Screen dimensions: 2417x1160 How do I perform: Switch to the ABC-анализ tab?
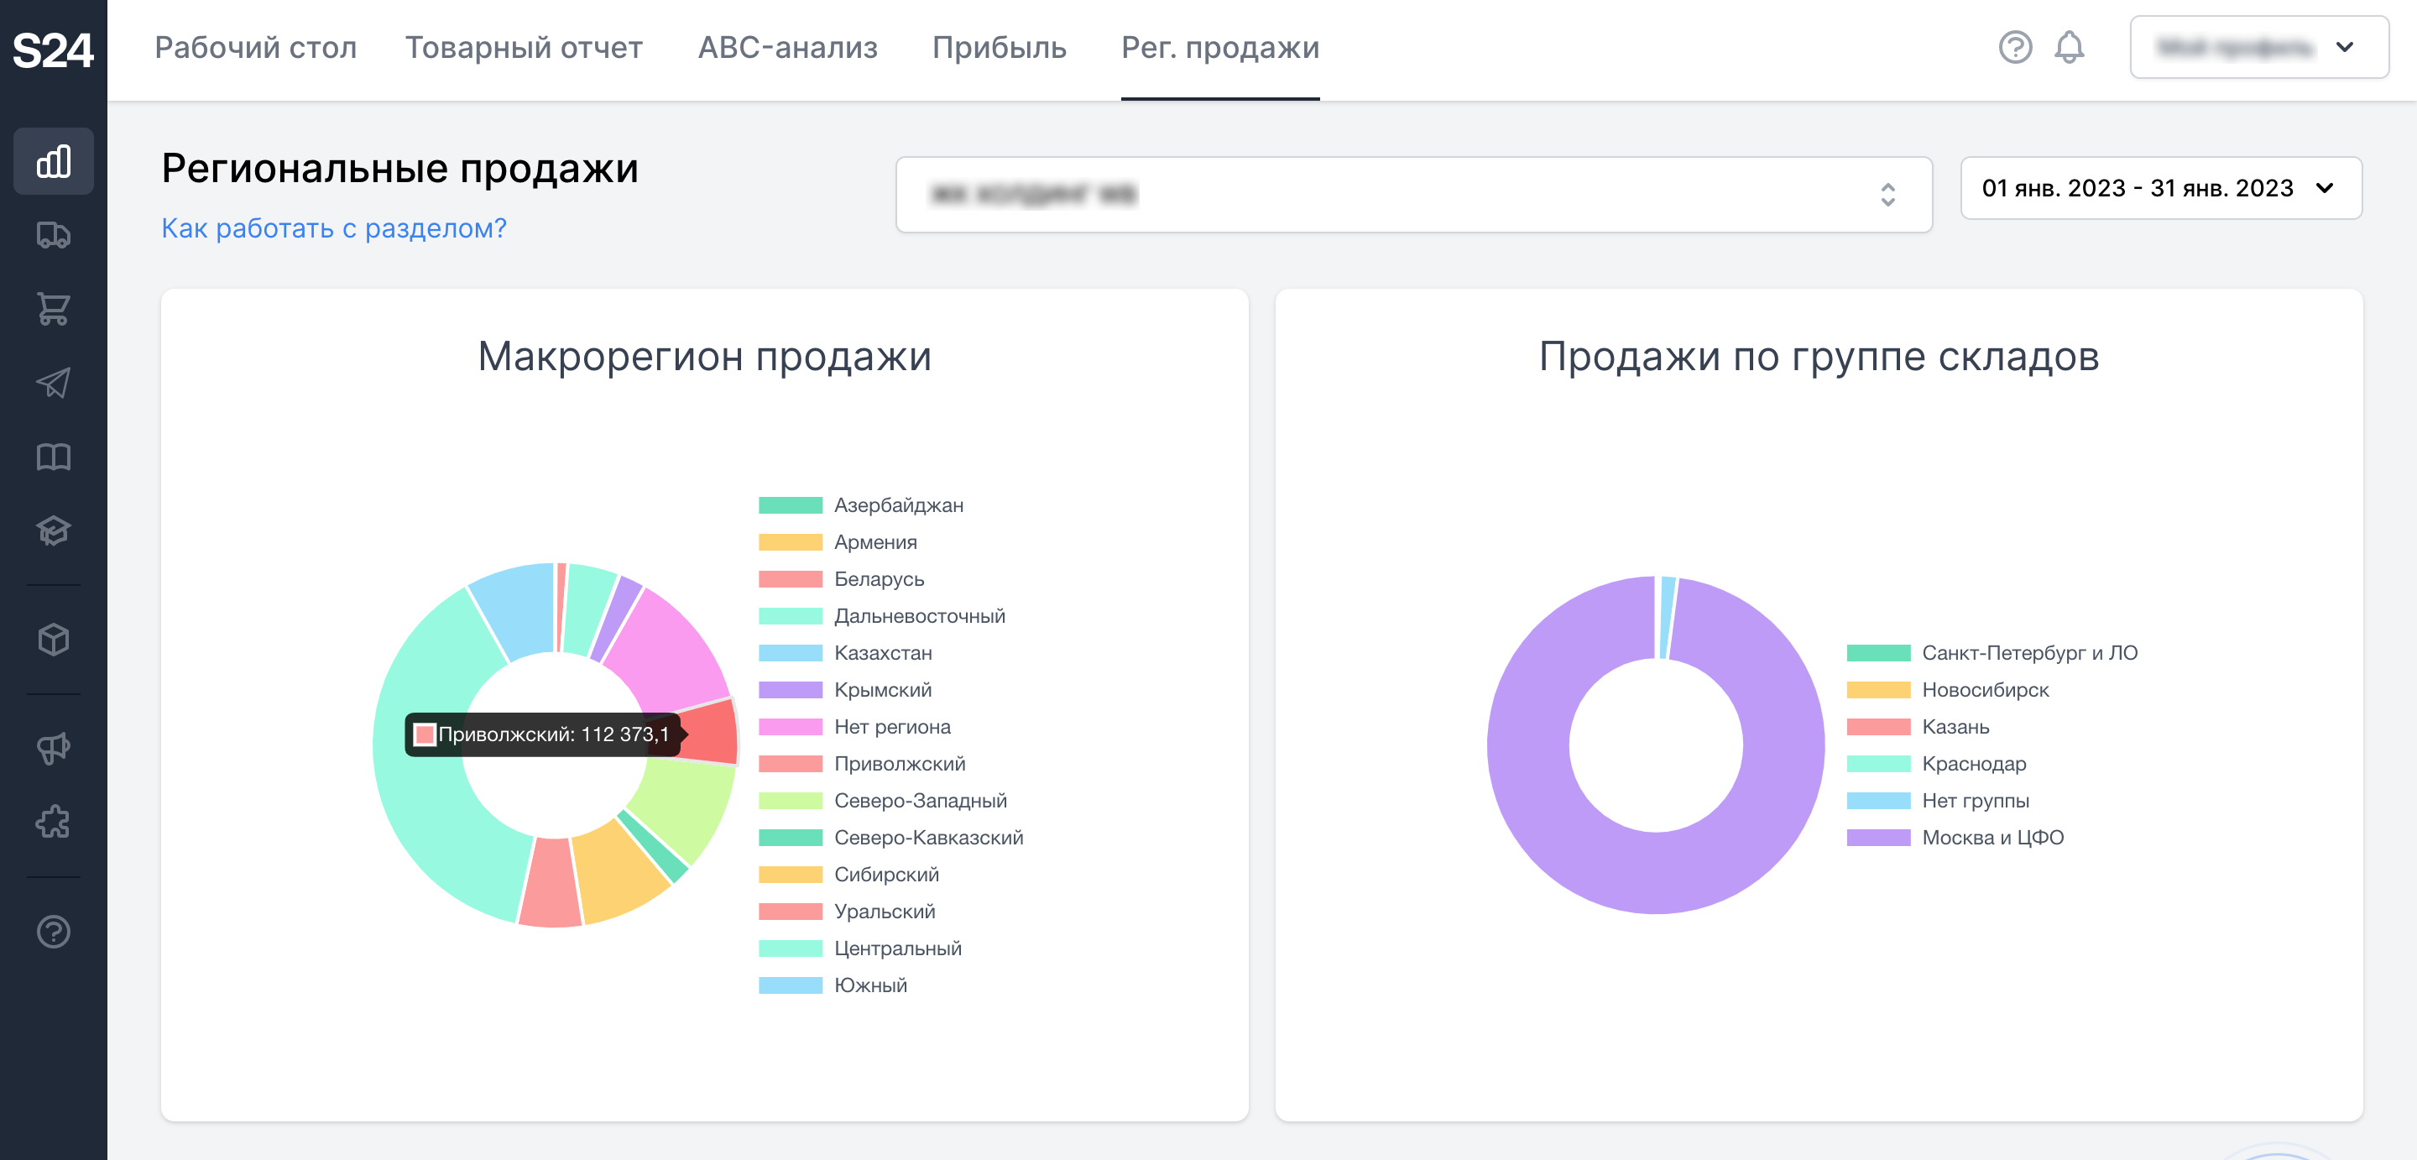(786, 47)
